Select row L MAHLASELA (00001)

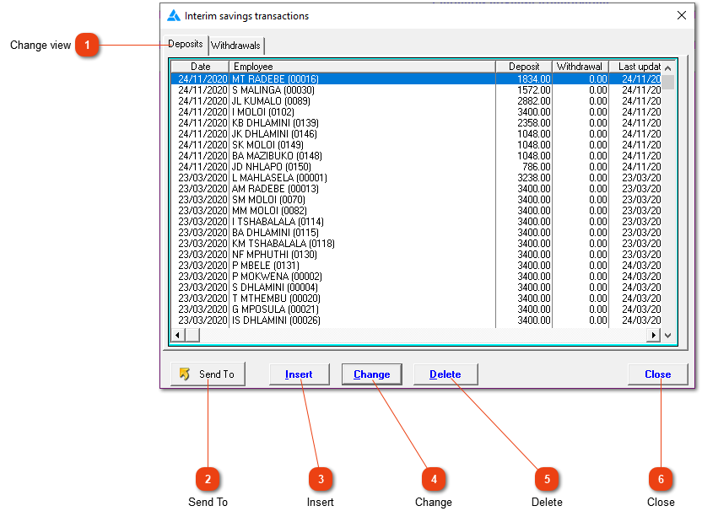416,178
